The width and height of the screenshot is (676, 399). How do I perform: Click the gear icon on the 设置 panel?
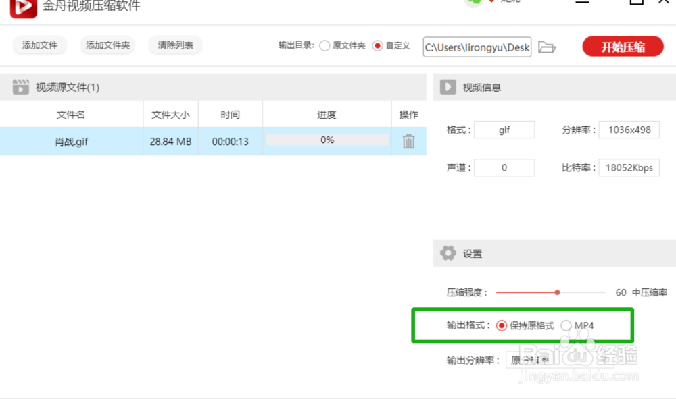click(448, 253)
